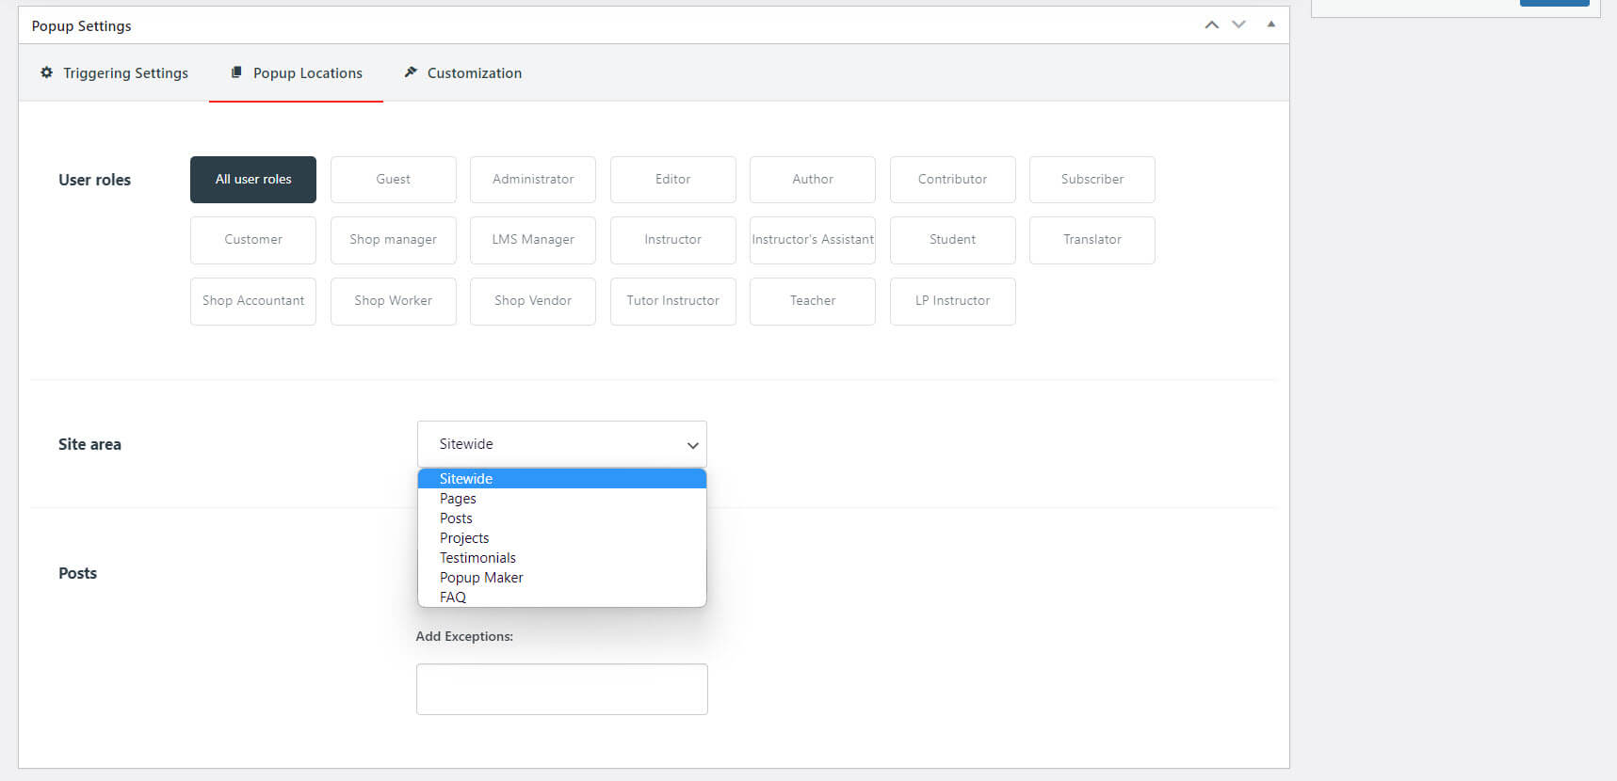Enable the Guest user role
1617x781 pixels.
393,180
